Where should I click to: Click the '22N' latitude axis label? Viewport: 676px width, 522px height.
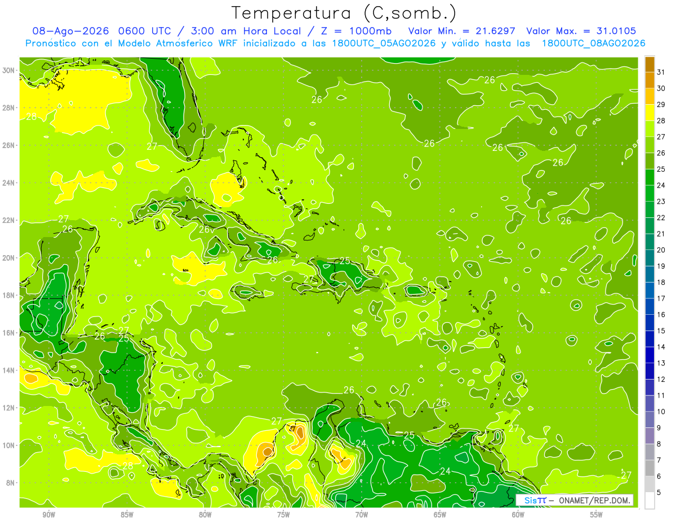point(9,220)
